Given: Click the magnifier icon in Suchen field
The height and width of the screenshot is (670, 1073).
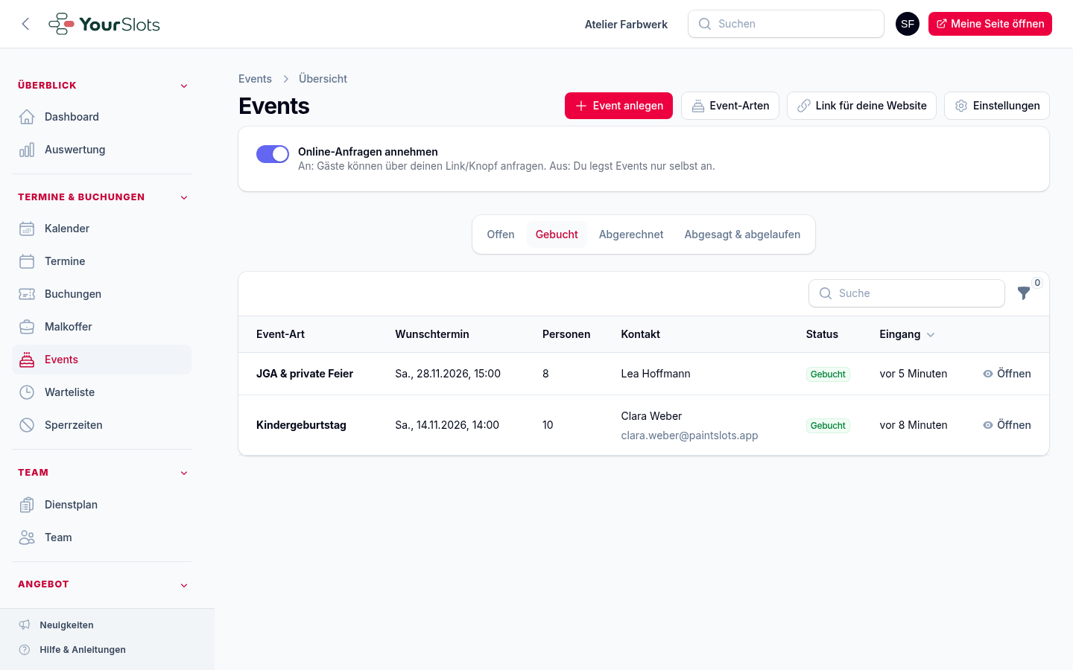Looking at the screenshot, I should pos(705,24).
